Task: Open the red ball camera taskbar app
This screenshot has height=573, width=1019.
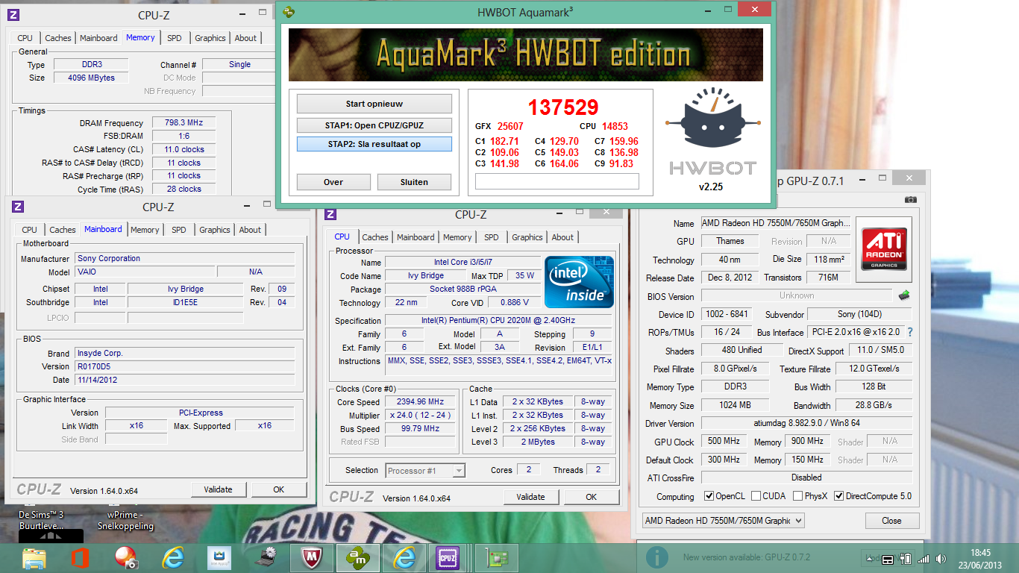Action: click(x=126, y=557)
